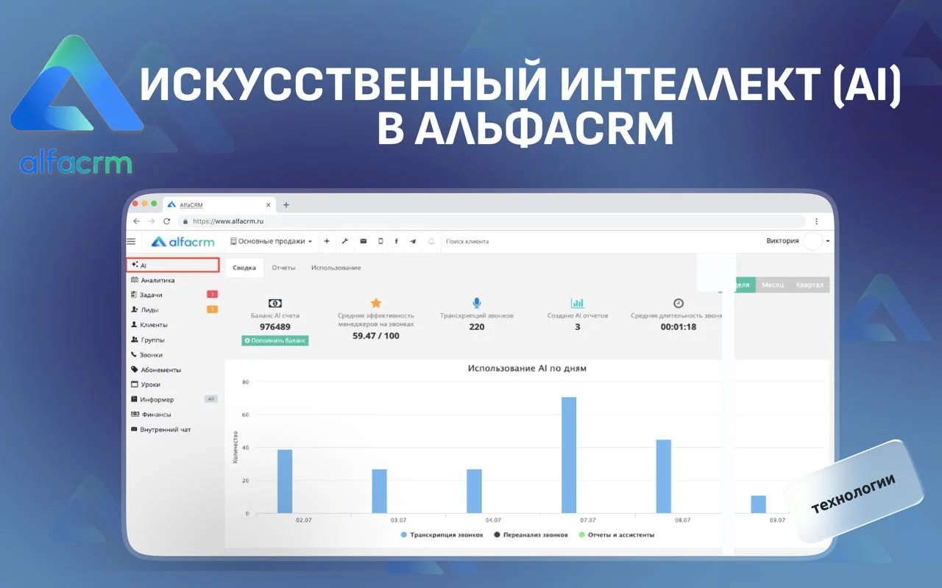Select the AlfaCRM browser tab
The width and height of the screenshot is (942, 588).
pos(218,205)
